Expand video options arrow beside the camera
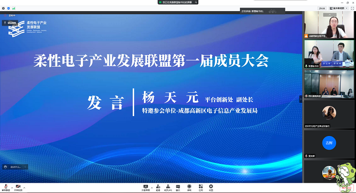Screen dimensions: 356x193 click(24, 188)
